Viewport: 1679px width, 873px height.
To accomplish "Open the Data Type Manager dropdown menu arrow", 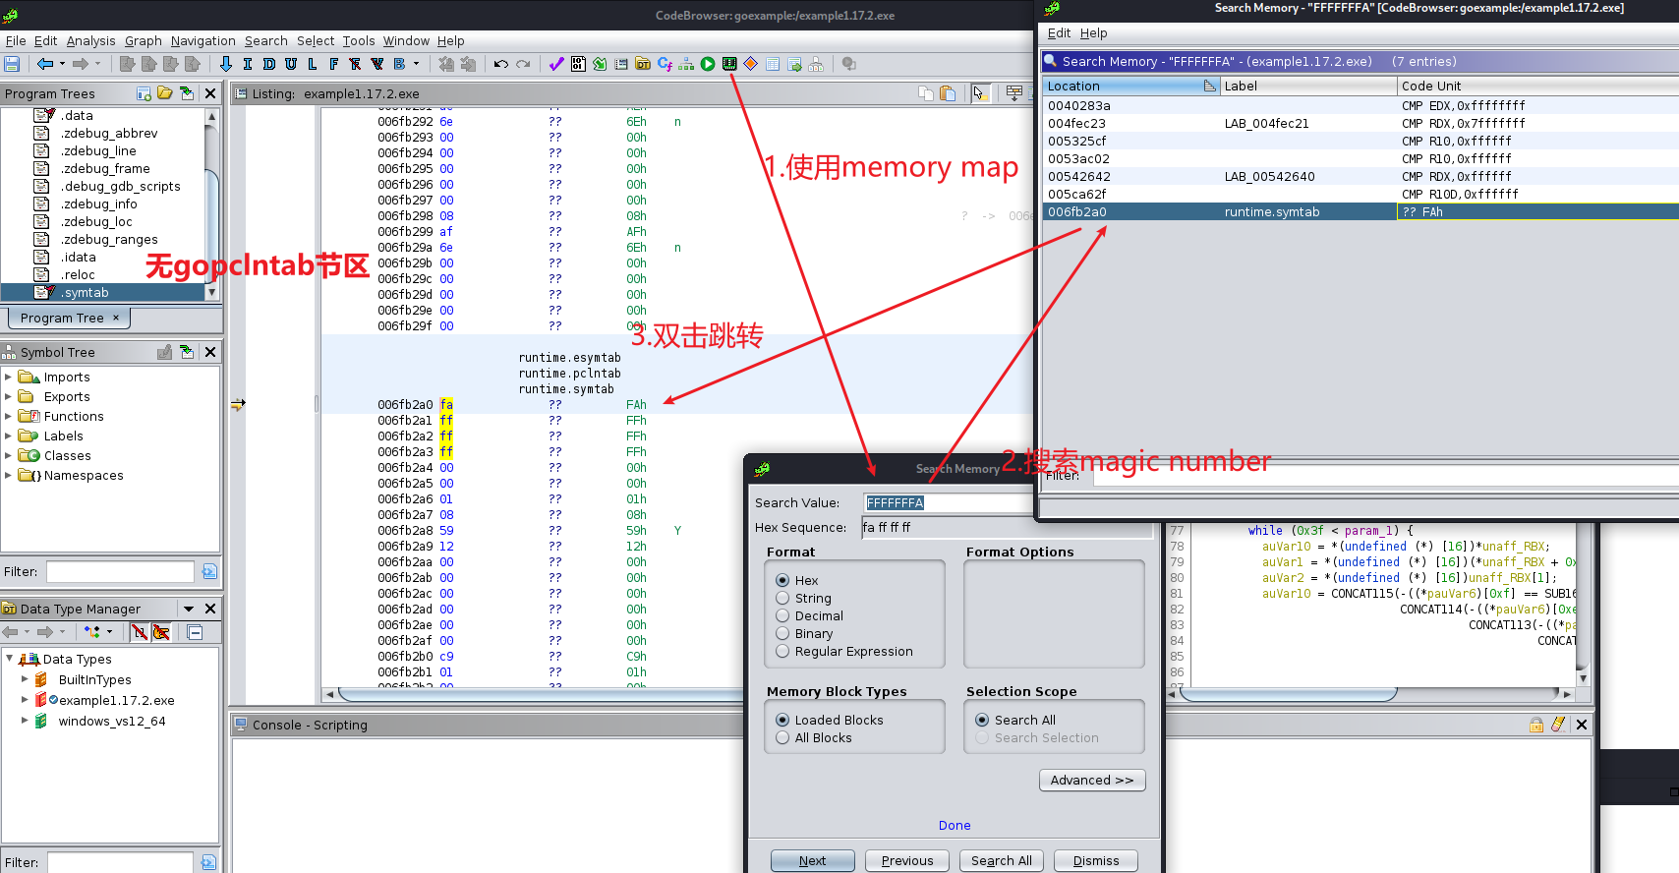I will [x=189, y=609].
